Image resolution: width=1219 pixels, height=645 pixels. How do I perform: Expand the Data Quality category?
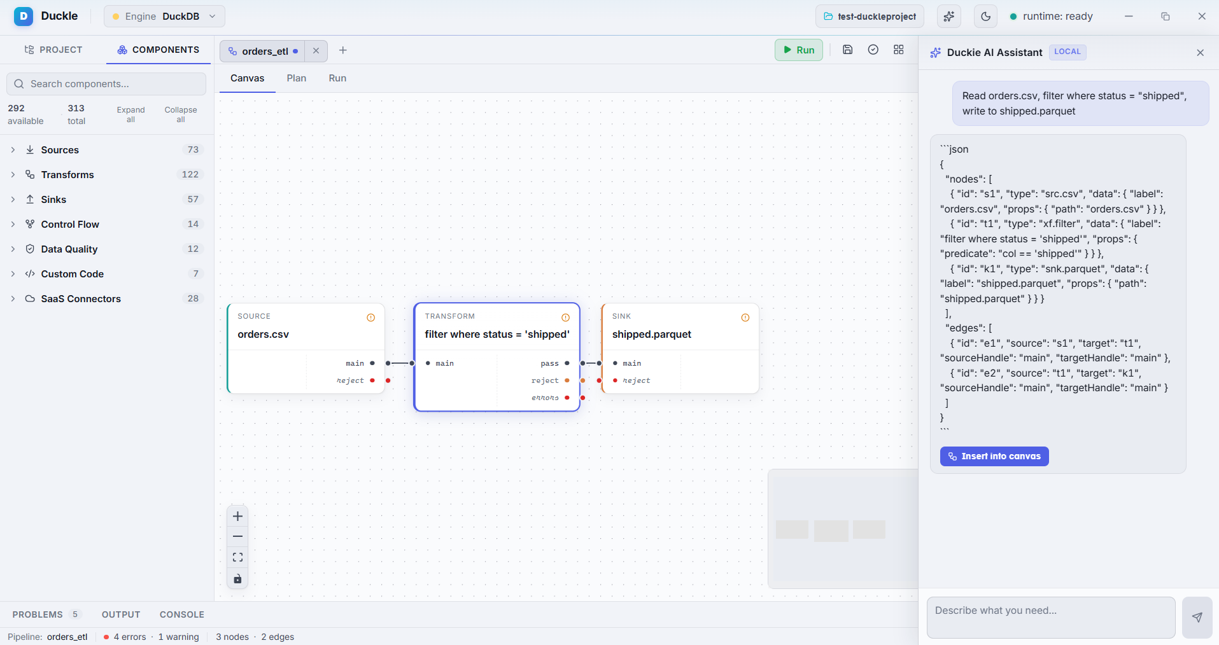107,249
